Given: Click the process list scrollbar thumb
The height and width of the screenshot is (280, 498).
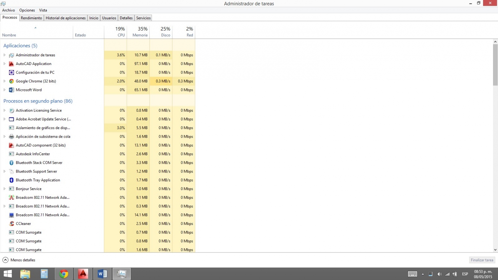Looking at the screenshot, I should (x=495, y=65).
